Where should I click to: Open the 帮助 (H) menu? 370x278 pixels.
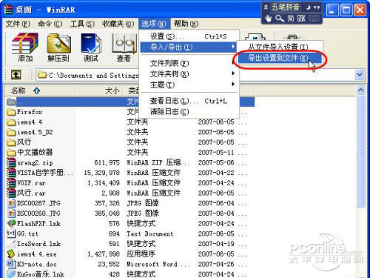tap(186, 24)
